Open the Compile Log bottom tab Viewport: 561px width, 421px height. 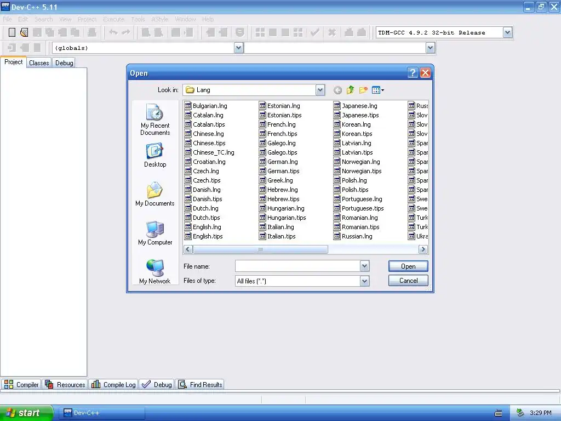coord(114,384)
